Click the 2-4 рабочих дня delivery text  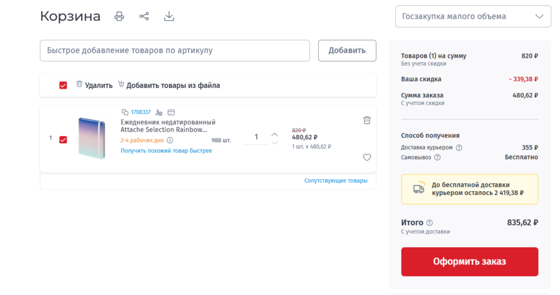pyautogui.click(x=142, y=140)
